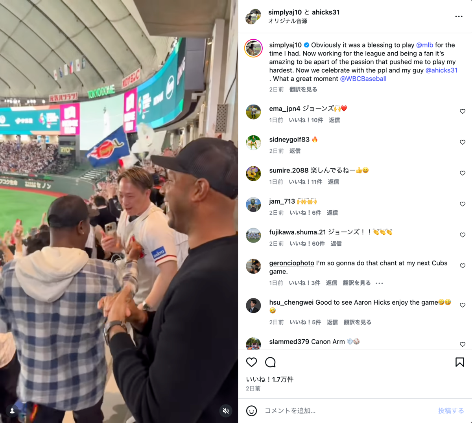View the 60 likes on fujikawa.shuma.21 comment
The width and height of the screenshot is (472, 423).
[307, 244]
